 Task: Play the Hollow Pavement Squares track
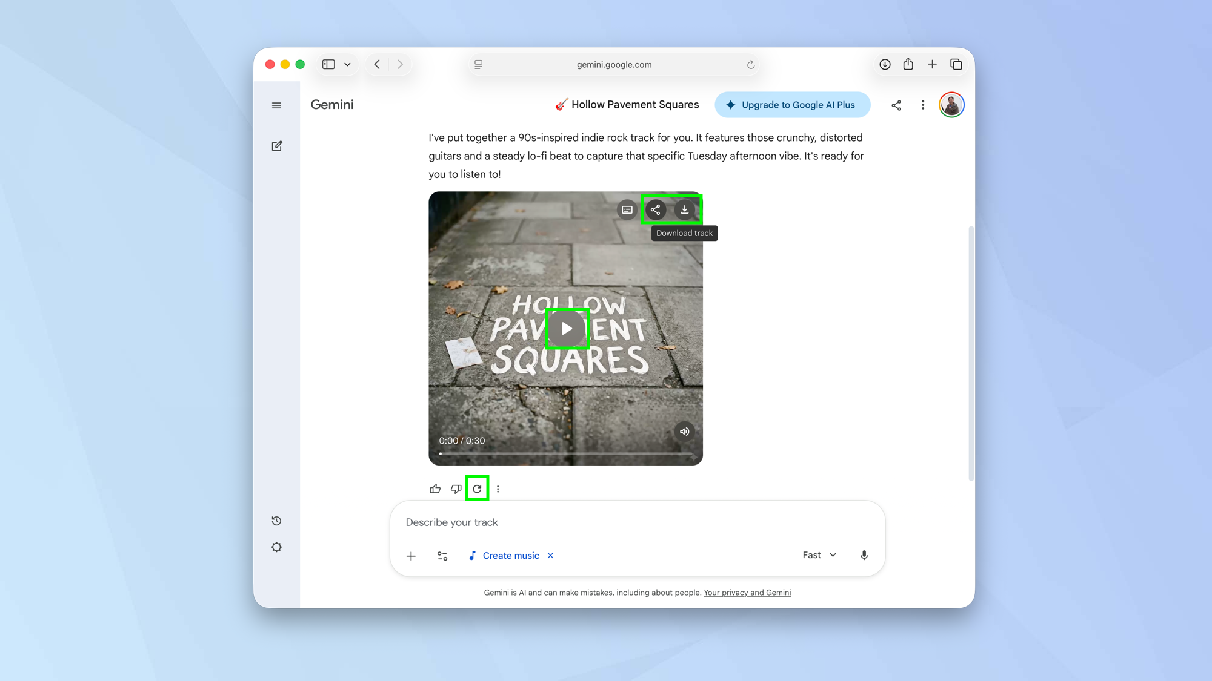click(567, 329)
